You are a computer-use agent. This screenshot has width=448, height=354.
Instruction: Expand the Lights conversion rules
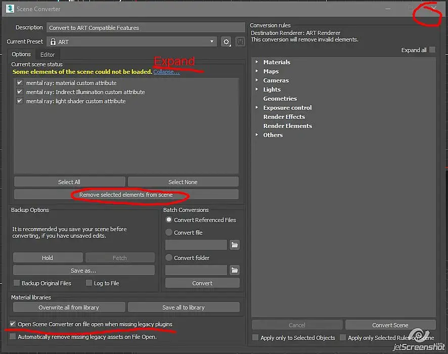256,89
